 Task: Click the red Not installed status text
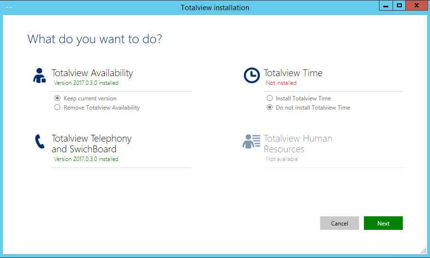coord(281,83)
